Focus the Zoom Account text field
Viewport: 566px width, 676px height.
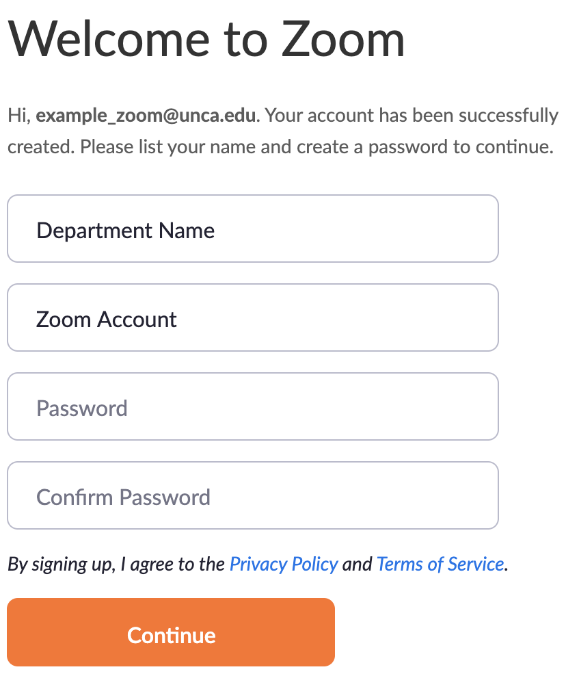point(253,318)
